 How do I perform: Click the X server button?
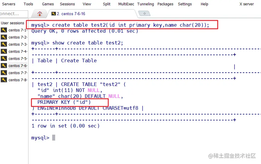coord(246,4)
